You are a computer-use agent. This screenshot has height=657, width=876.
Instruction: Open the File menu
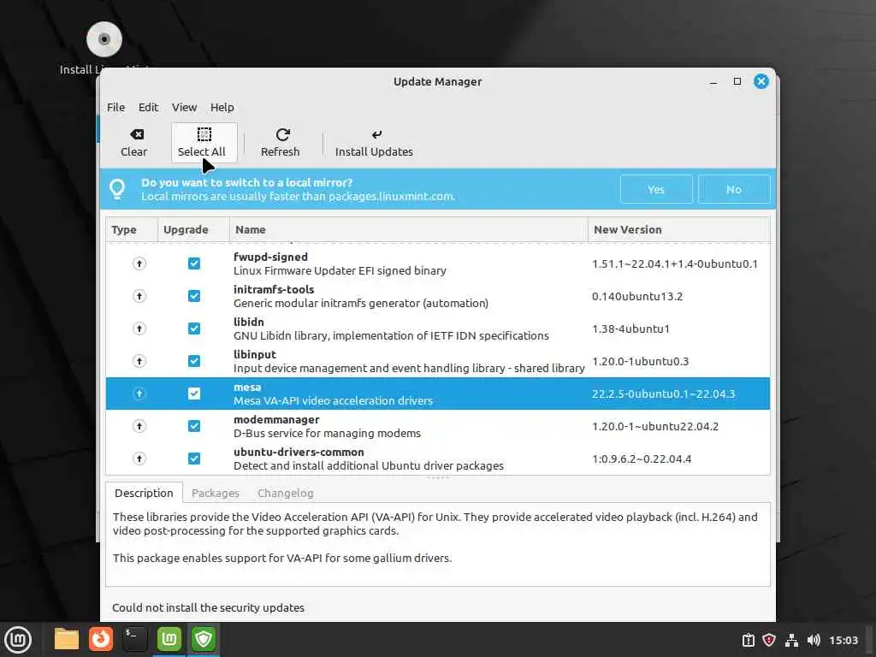pos(116,107)
